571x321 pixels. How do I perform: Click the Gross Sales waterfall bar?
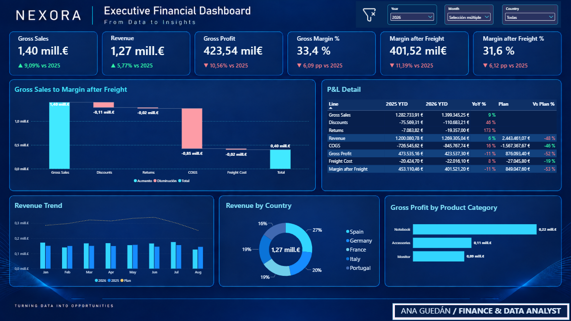pyautogui.click(x=60, y=135)
